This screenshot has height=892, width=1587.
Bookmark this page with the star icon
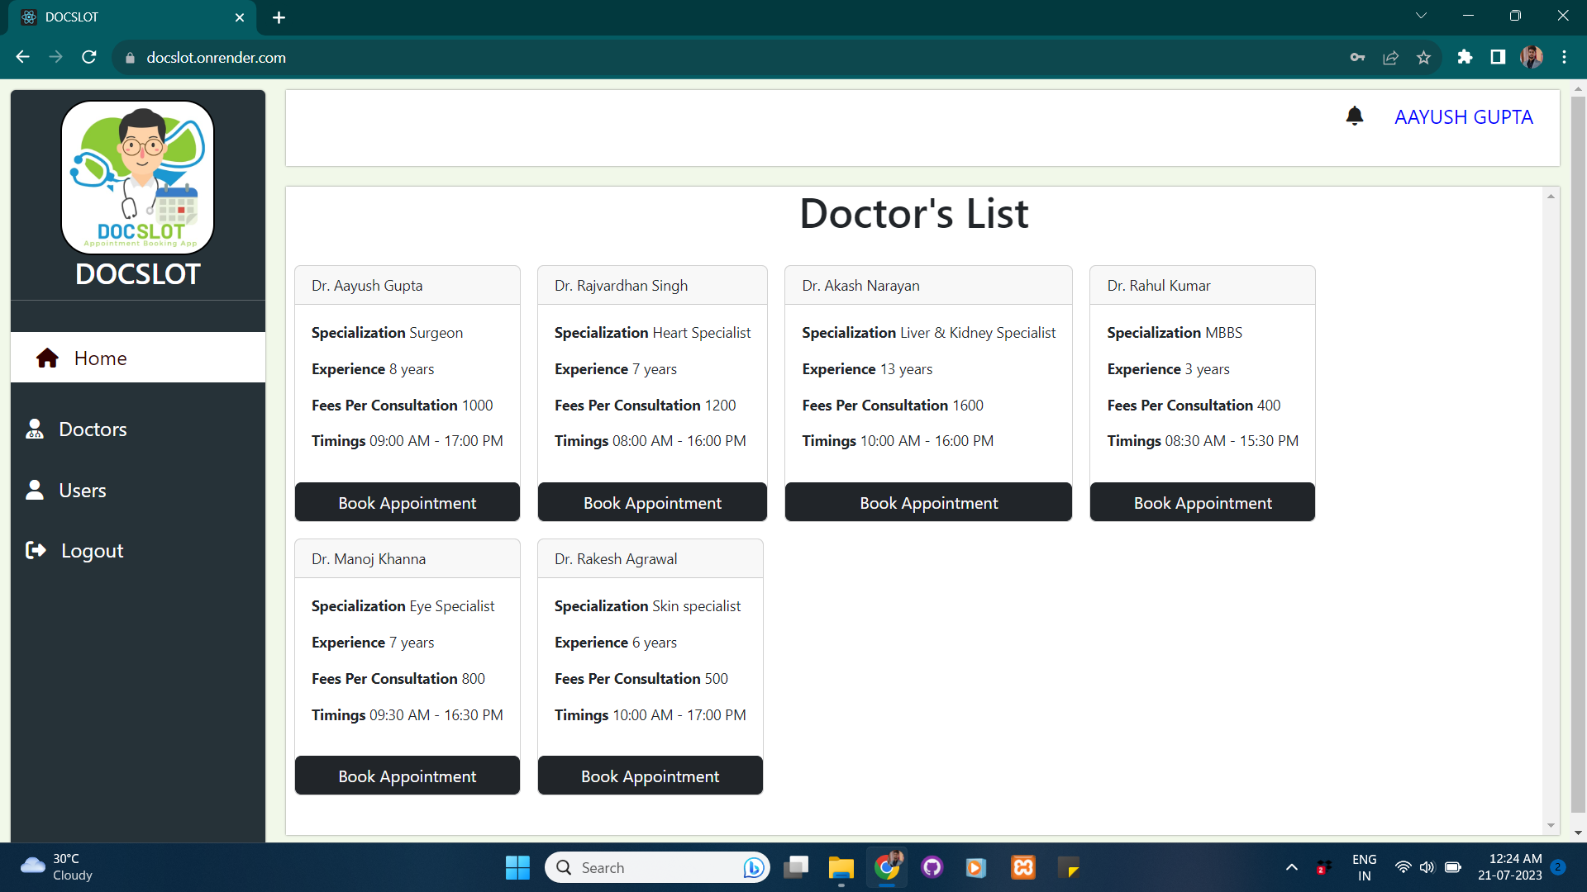(1423, 57)
